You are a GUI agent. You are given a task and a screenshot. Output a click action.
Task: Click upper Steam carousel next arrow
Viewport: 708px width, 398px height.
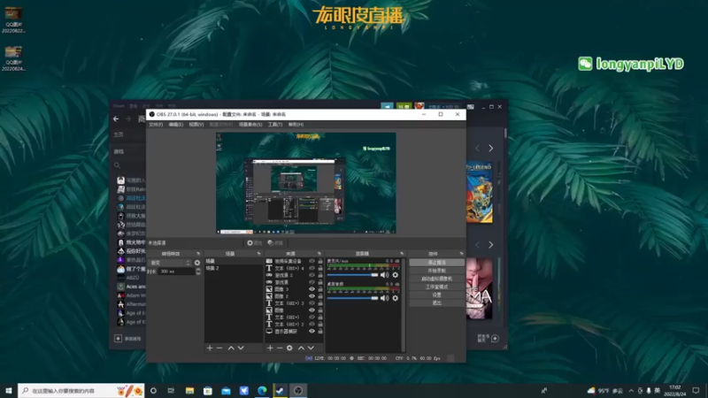491,148
